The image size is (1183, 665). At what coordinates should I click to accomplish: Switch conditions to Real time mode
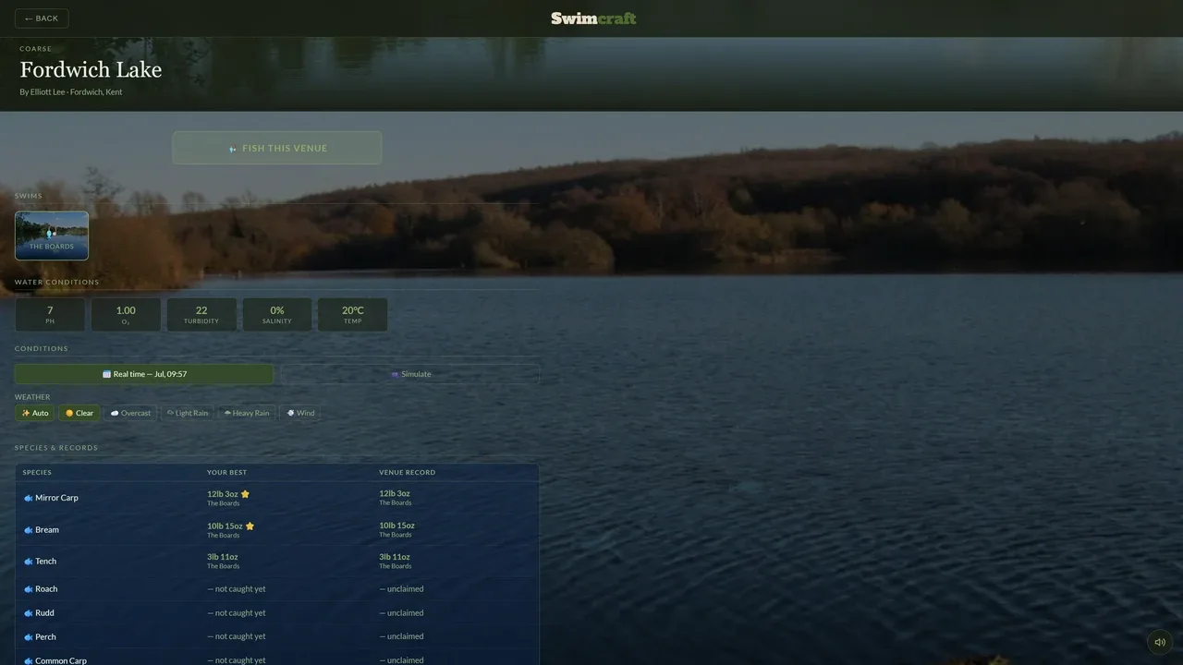click(144, 374)
